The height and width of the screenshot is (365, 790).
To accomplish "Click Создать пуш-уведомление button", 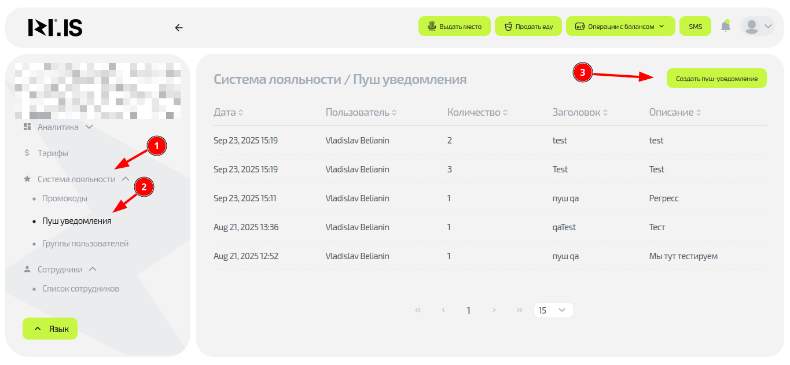I will tap(716, 78).
